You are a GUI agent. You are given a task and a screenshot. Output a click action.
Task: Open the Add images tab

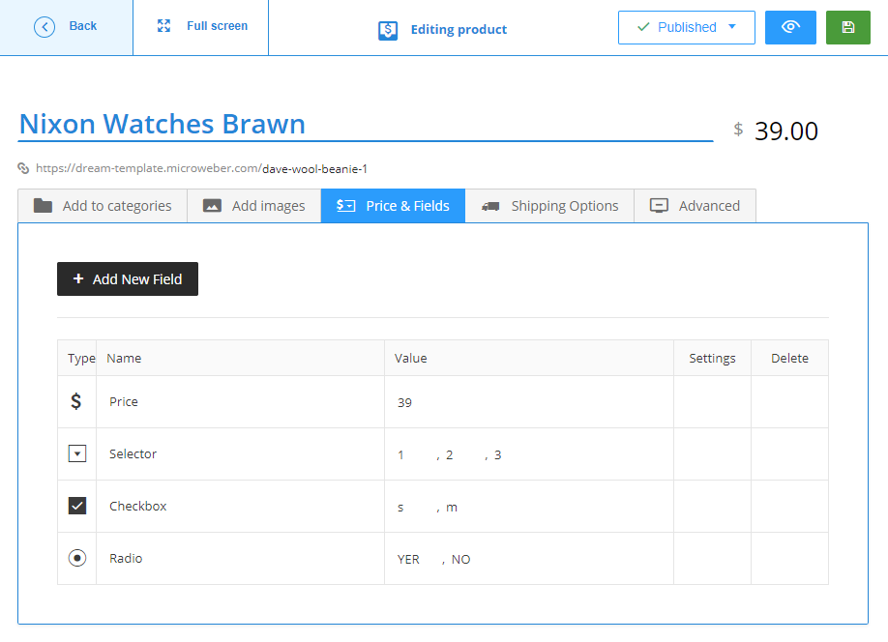pos(254,206)
